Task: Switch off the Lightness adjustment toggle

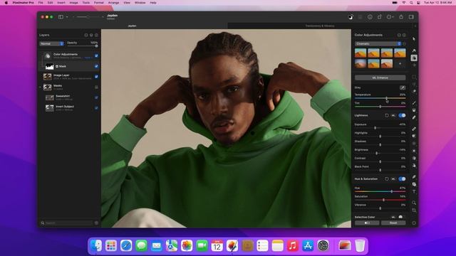Action: tap(402, 115)
